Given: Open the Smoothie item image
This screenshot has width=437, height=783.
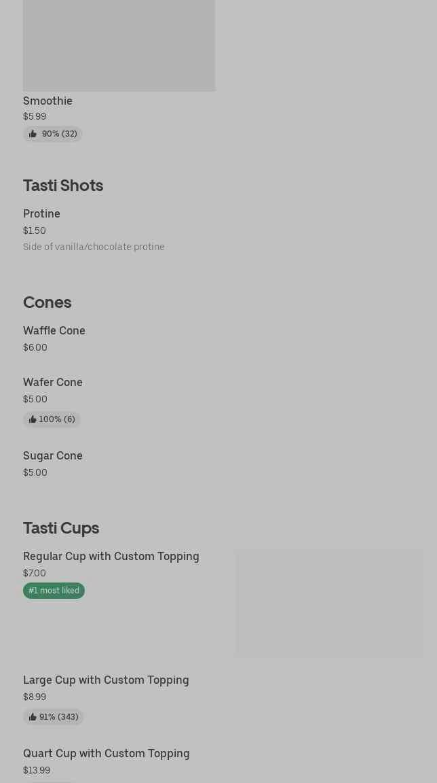Looking at the screenshot, I should (x=119, y=45).
